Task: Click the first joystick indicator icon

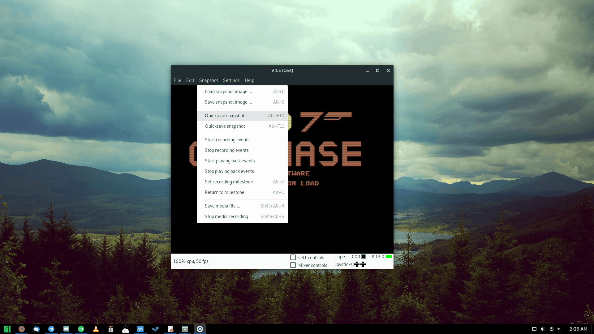Action: [357, 264]
